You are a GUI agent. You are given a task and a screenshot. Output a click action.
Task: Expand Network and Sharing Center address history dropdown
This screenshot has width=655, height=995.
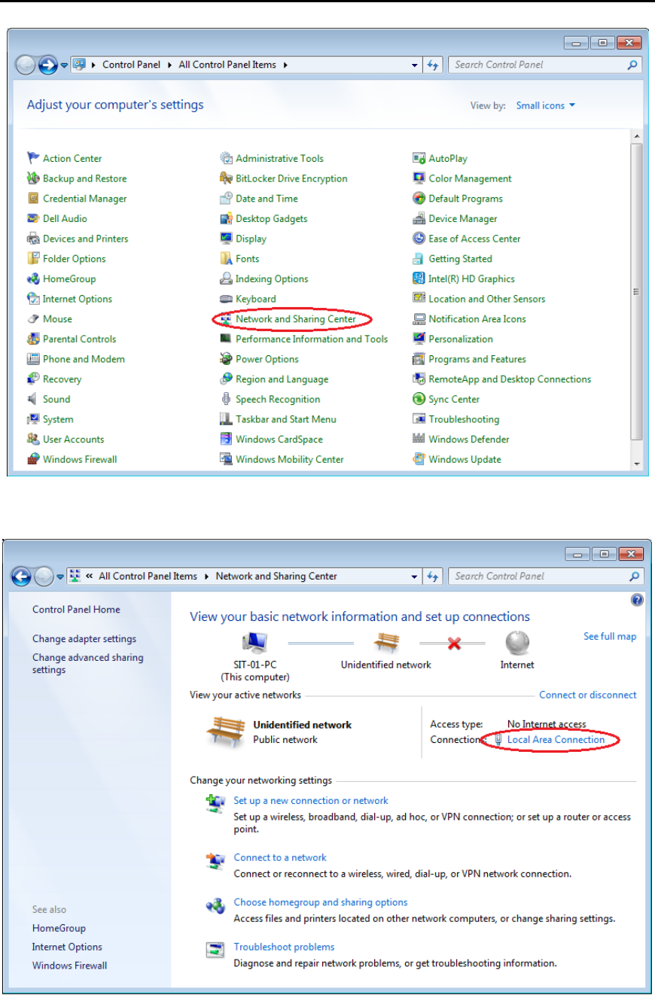[415, 577]
